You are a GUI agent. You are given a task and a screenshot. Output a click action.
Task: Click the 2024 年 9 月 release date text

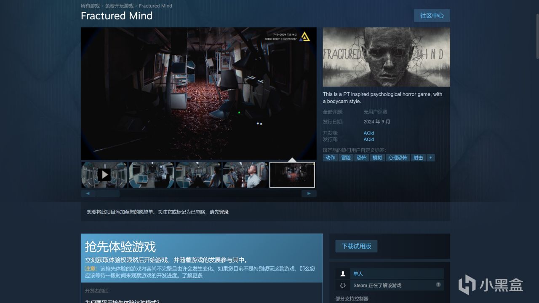tap(377, 122)
